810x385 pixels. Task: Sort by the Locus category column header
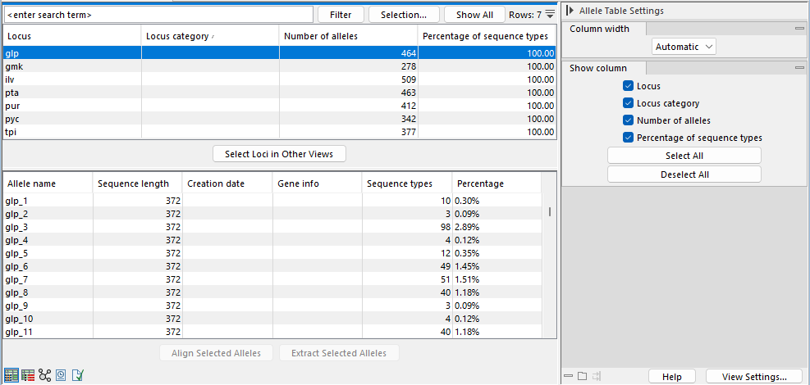[x=211, y=37]
